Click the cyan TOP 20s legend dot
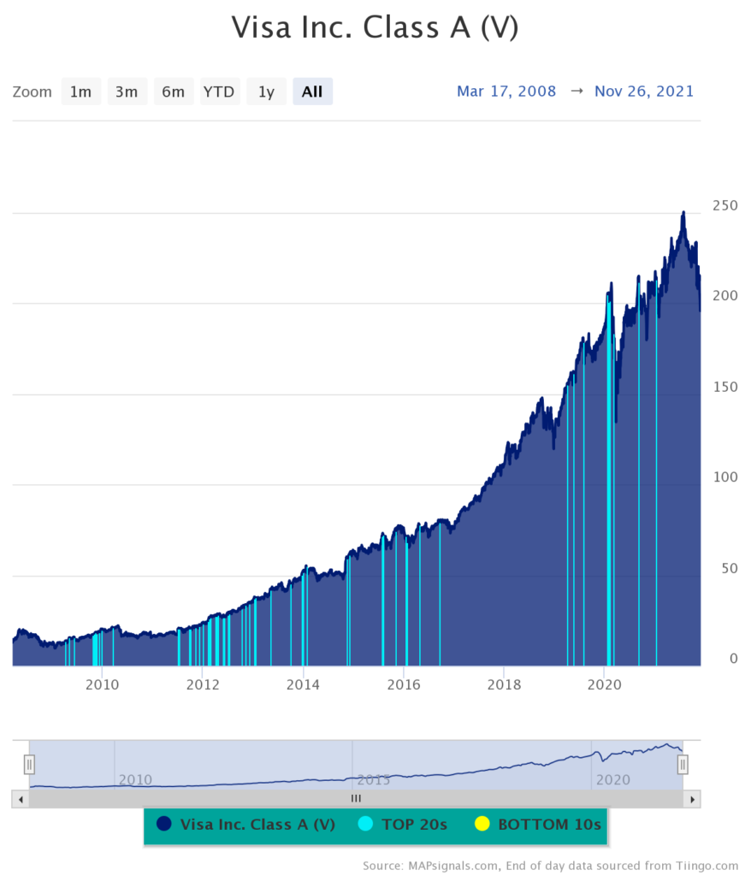 point(366,824)
